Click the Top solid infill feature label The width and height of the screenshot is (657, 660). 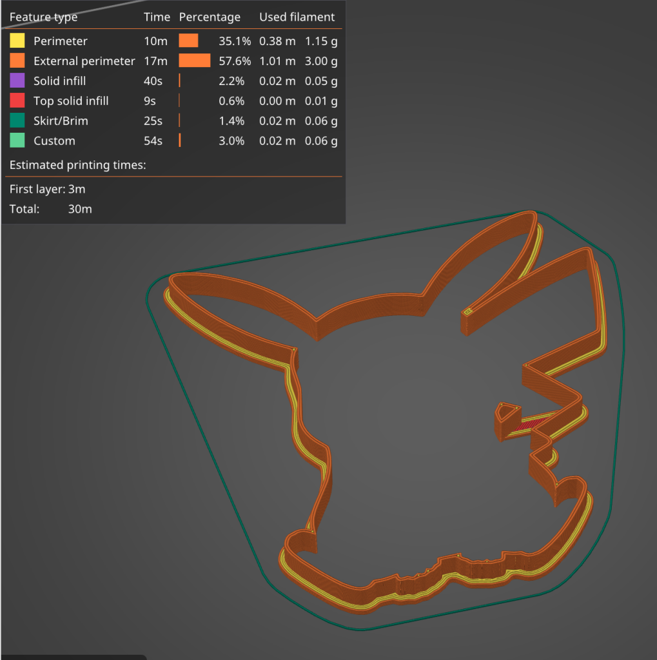(x=71, y=101)
